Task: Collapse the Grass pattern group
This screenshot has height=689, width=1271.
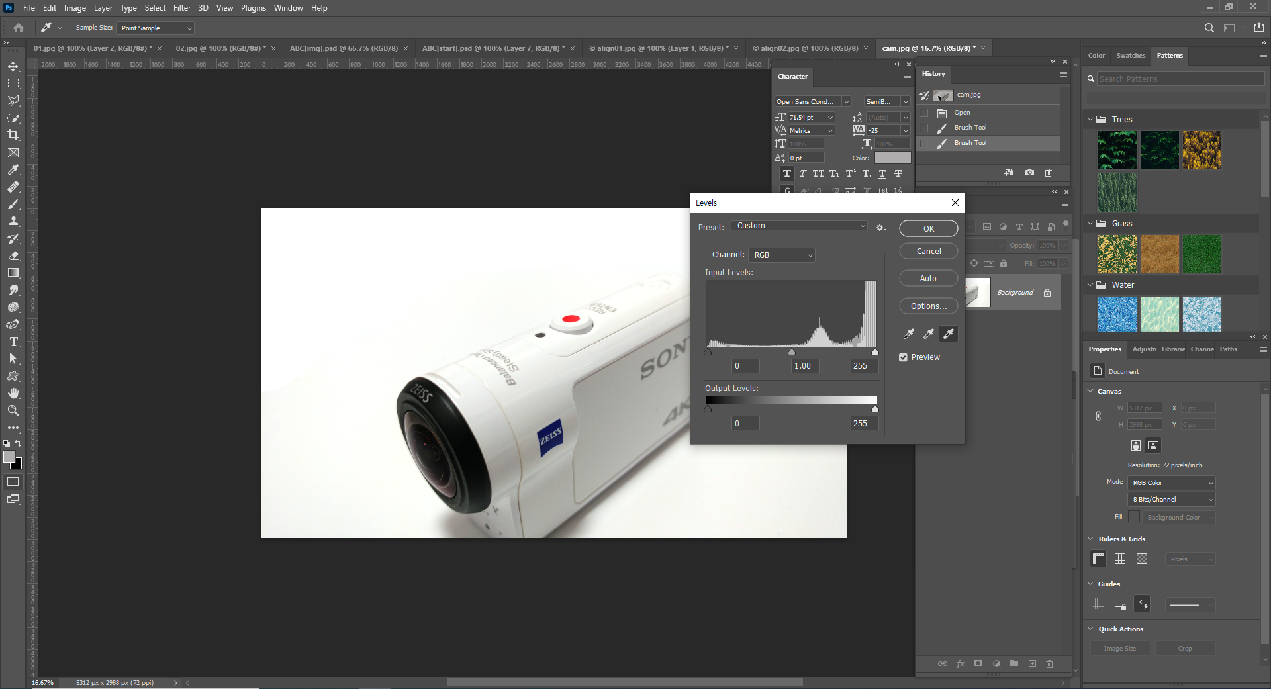Action: pyautogui.click(x=1090, y=224)
